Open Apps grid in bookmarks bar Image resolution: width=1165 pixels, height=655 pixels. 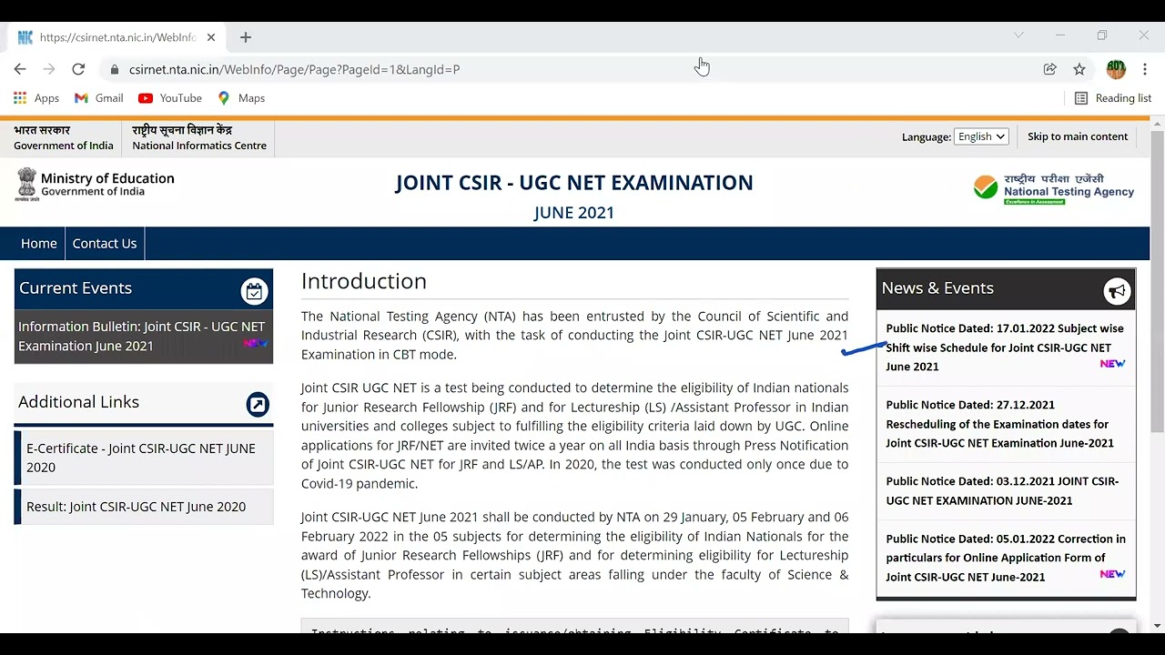tap(36, 98)
